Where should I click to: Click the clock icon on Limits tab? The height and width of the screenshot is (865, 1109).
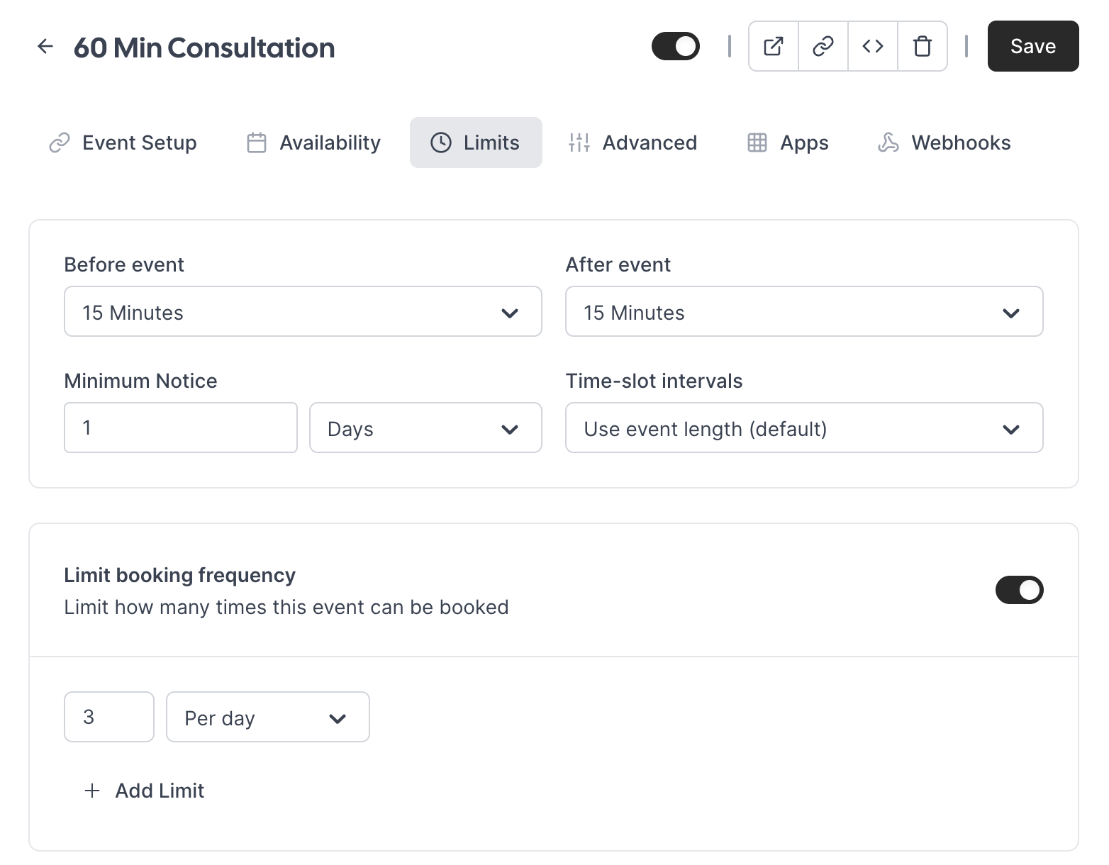[x=441, y=143]
